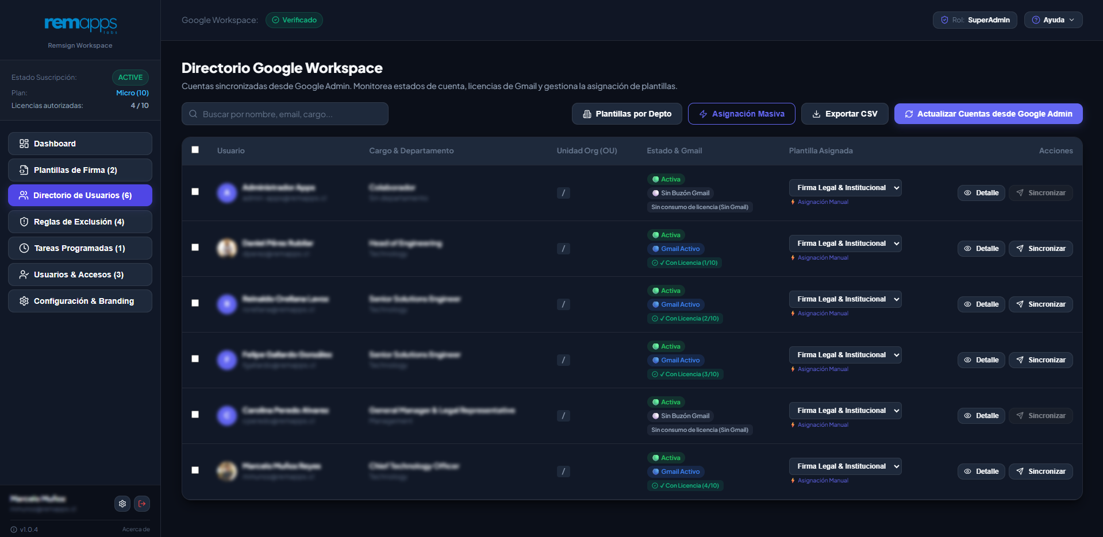Click the download icon on Exportar CSV
The width and height of the screenshot is (1103, 537).
[x=816, y=114]
